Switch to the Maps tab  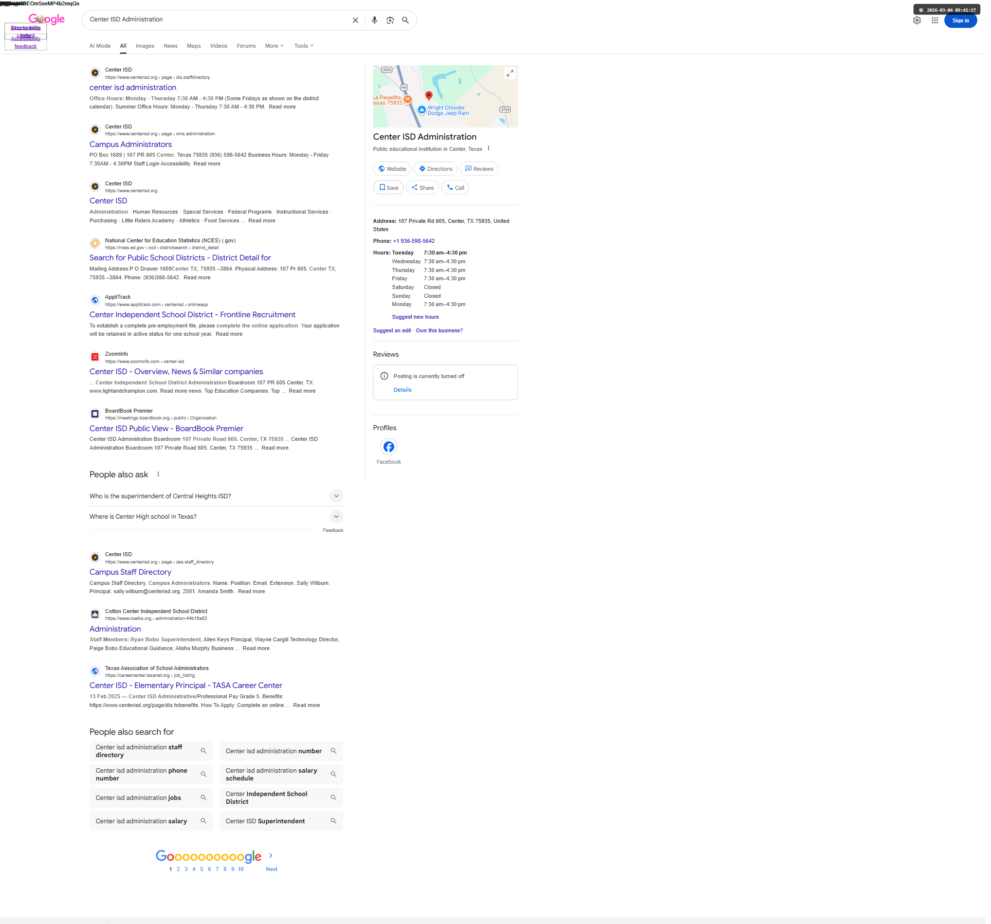[193, 46]
